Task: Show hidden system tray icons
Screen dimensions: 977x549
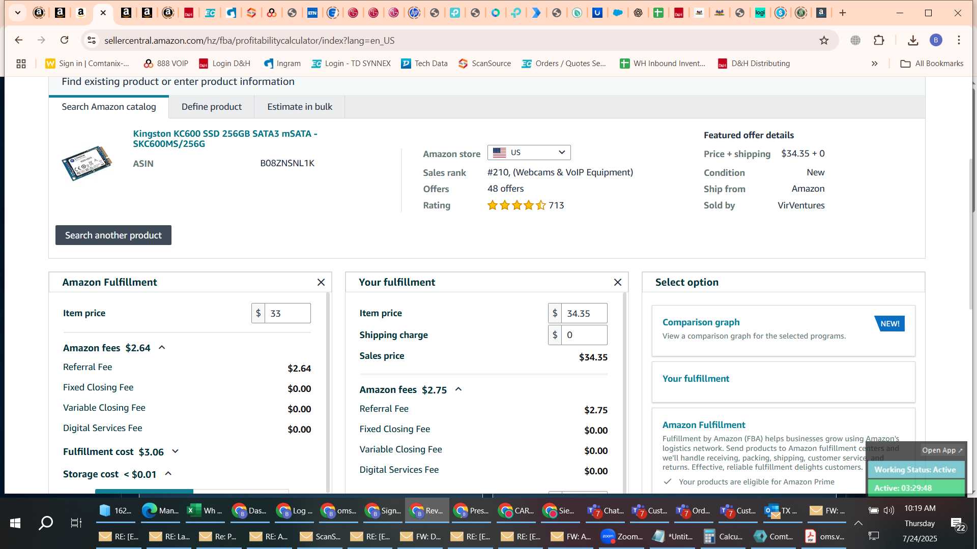Action: click(x=858, y=523)
